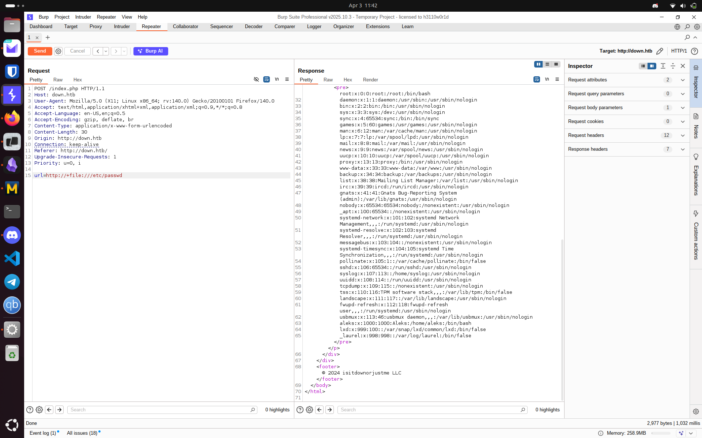Viewport: 702px width, 438px height.
Task: Click the edit target pencil icon
Action: [x=660, y=51]
